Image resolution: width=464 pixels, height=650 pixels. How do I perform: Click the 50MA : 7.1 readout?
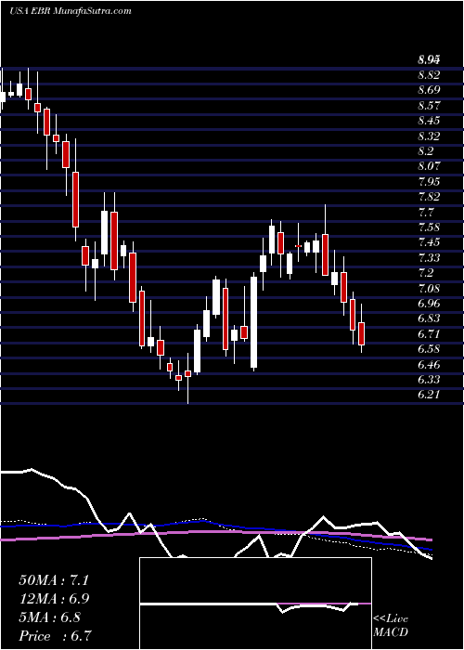tap(54, 580)
